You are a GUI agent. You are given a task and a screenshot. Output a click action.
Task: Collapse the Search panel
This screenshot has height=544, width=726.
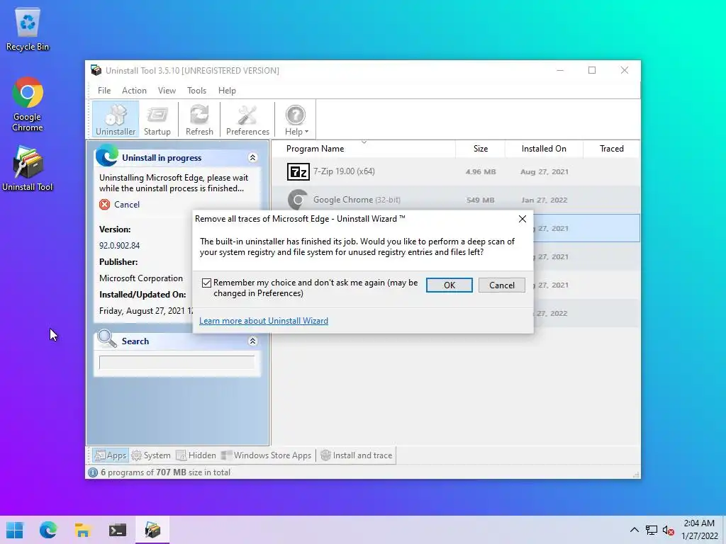(253, 341)
